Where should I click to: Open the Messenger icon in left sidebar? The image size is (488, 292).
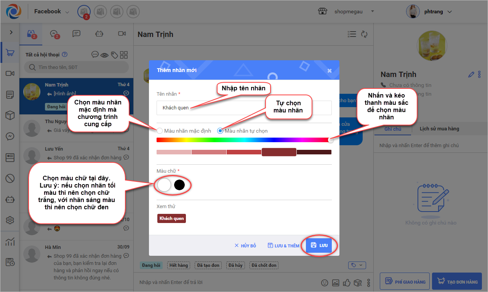[x=10, y=136]
